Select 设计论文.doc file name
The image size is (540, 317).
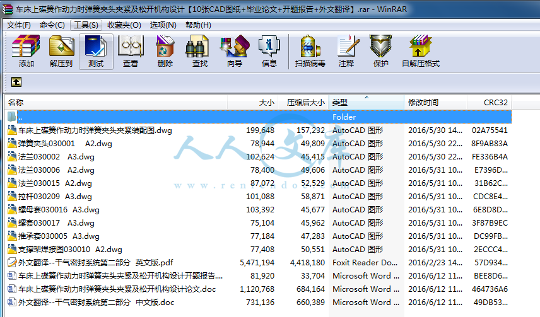click(117, 289)
